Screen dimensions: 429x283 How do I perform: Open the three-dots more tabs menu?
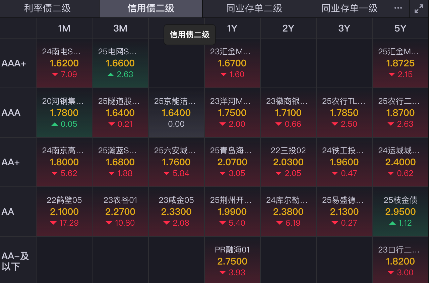[398, 8]
